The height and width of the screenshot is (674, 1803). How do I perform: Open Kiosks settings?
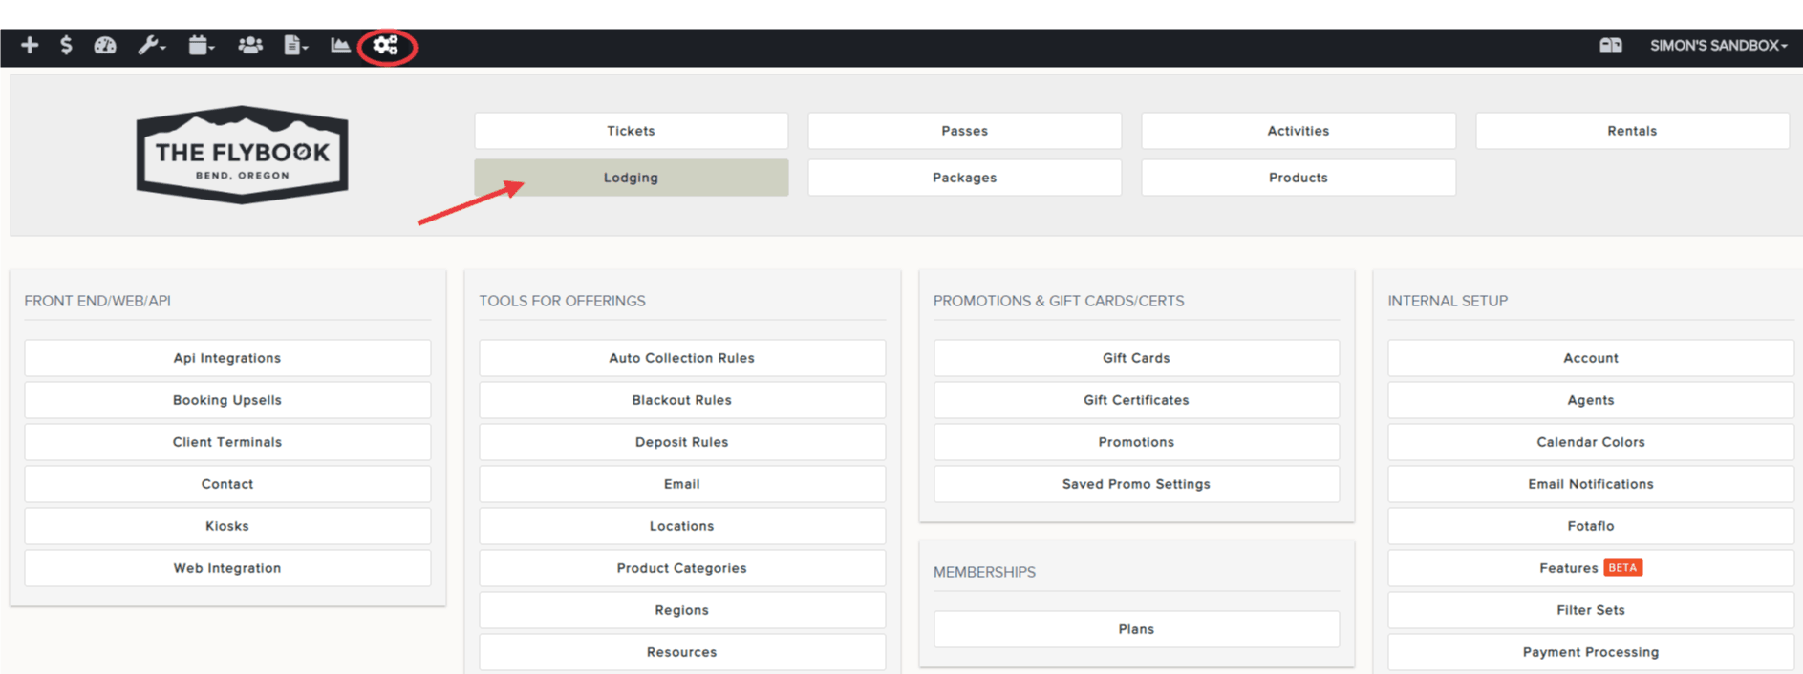tap(227, 526)
